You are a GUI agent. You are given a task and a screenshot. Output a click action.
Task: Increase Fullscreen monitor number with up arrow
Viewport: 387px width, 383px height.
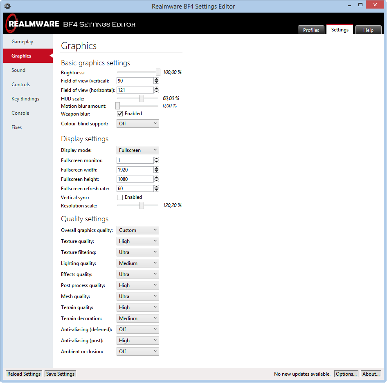click(x=157, y=159)
